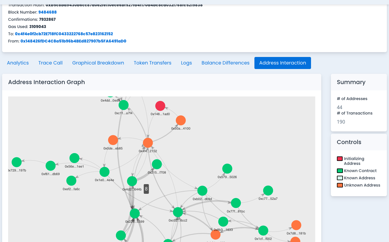This screenshot has width=389, height=242.
Task: Switch to Balance Differences tab
Action: coord(225,63)
